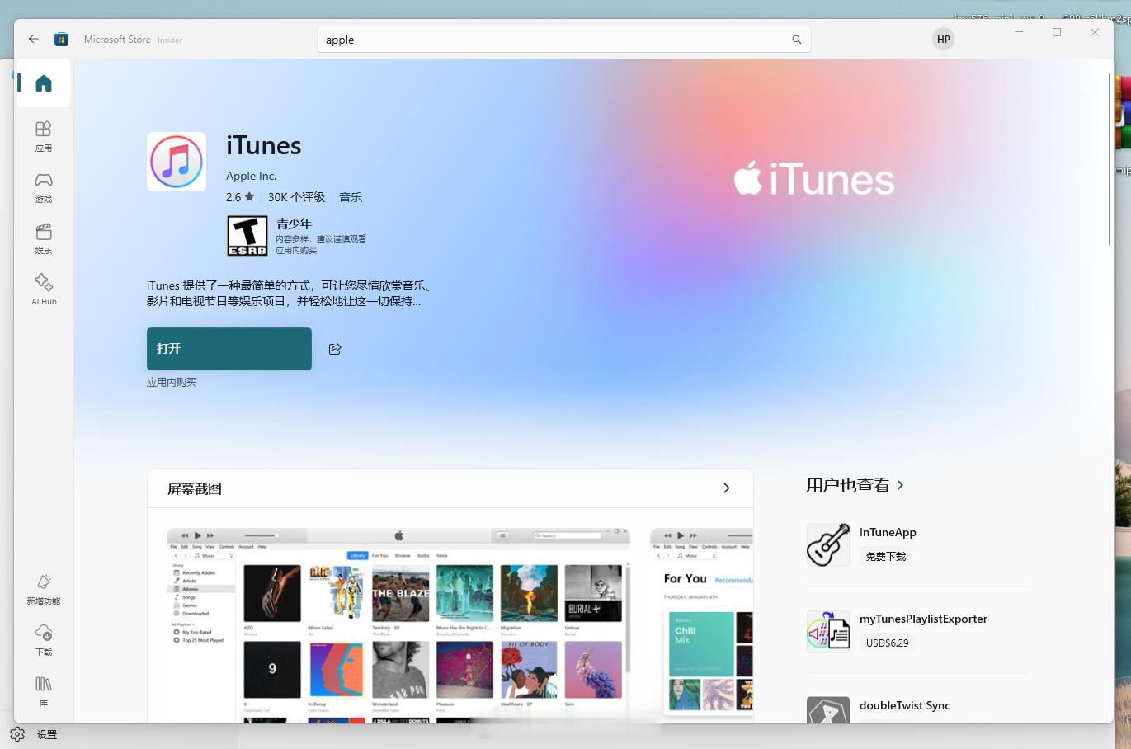Image resolution: width=1131 pixels, height=749 pixels.
Task: Open 库 in the sidebar
Action: pyautogui.click(x=44, y=691)
